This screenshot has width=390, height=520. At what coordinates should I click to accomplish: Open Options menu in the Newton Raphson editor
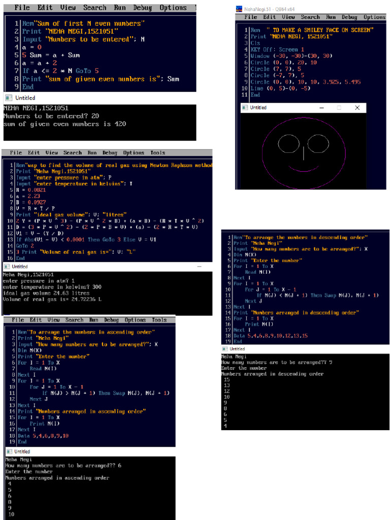(134, 153)
